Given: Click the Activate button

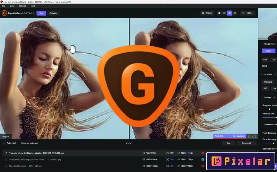Looking at the screenshot, I should coord(53,13).
